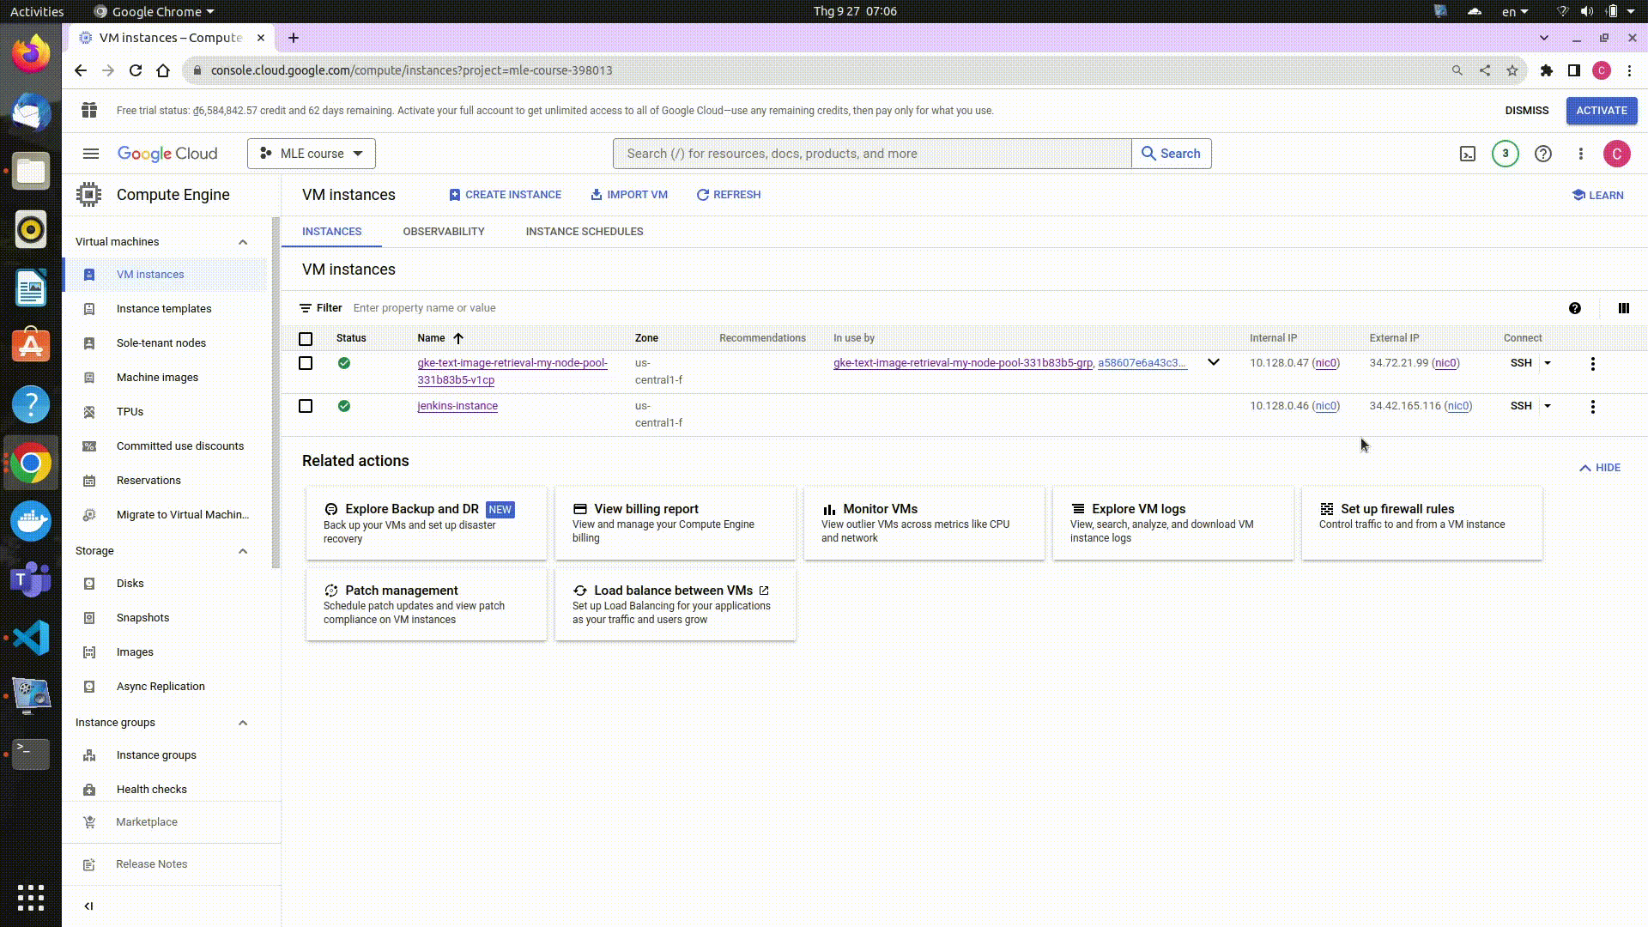
Task: Click the Refresh button
Action: click(728, 195)
